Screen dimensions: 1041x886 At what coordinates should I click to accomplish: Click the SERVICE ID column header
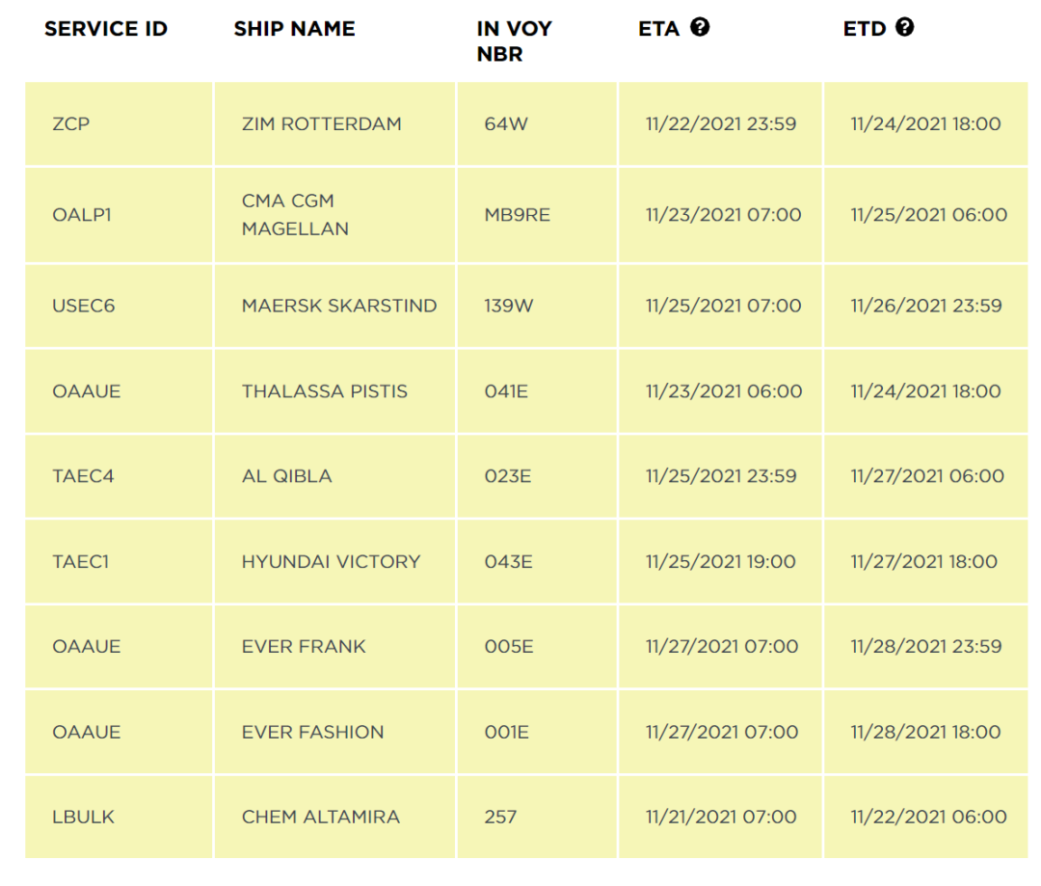point(106,29)
